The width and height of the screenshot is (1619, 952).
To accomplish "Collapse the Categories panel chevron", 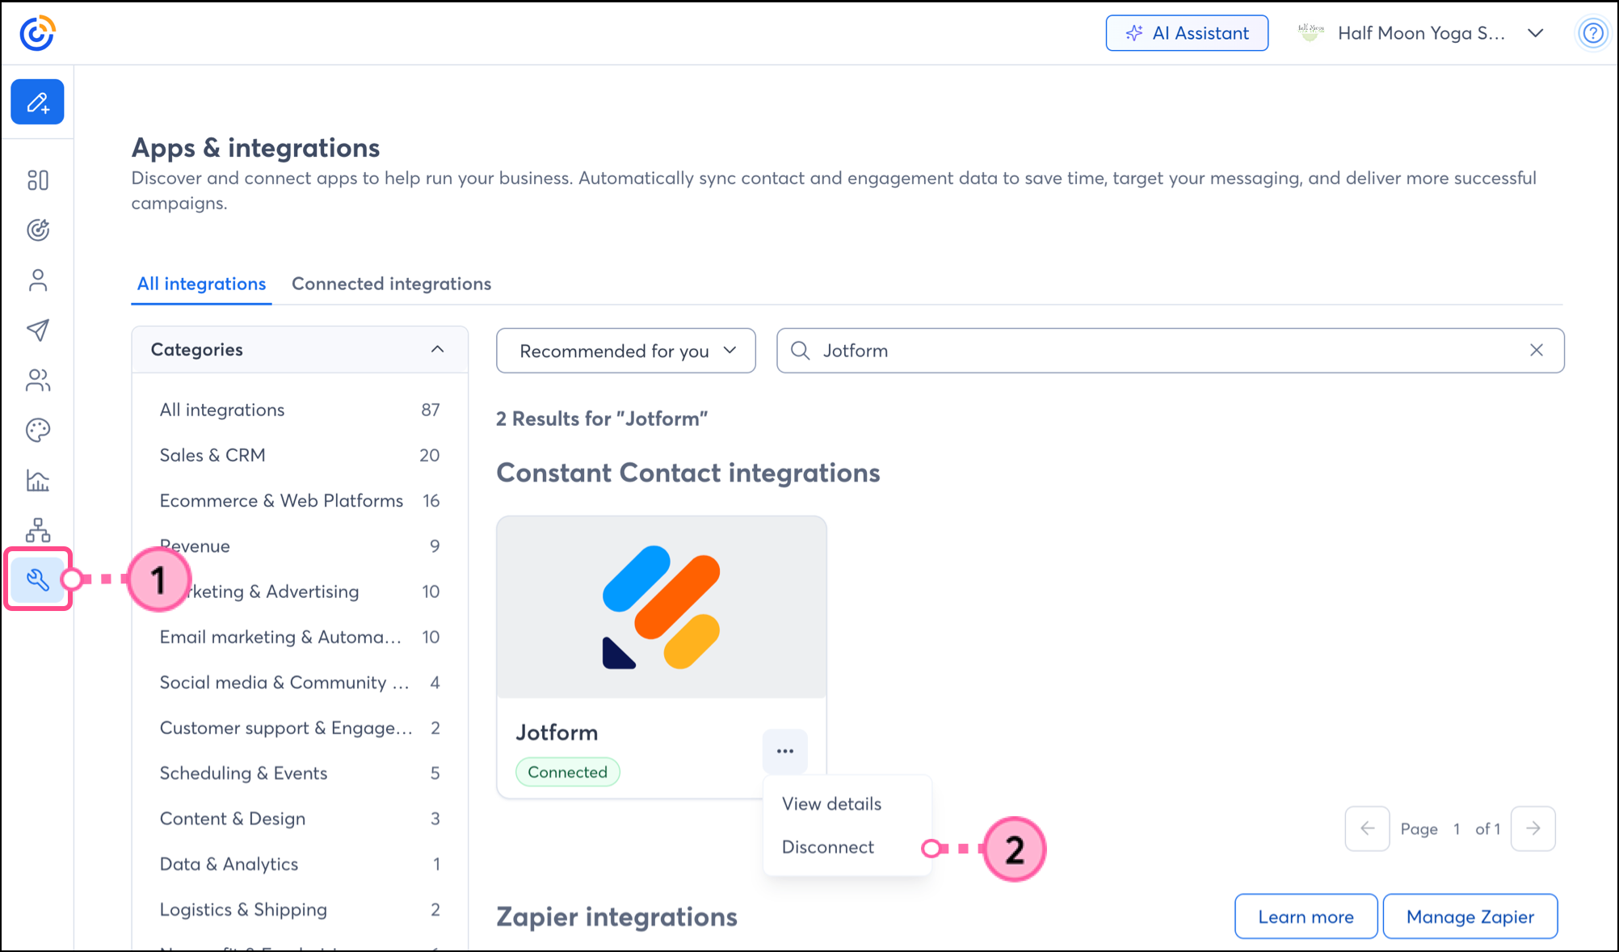I will [x=437, y=349].
